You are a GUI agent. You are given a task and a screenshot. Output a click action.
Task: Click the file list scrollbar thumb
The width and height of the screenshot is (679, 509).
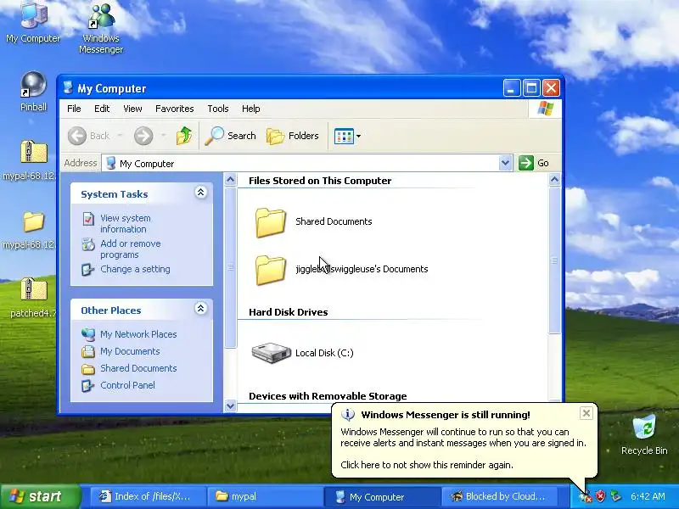tap(554, 260)
